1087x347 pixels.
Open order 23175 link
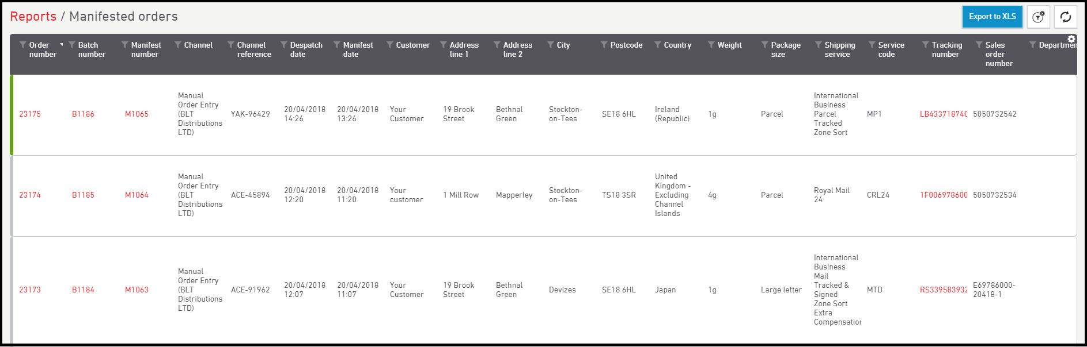pos(30,114)
